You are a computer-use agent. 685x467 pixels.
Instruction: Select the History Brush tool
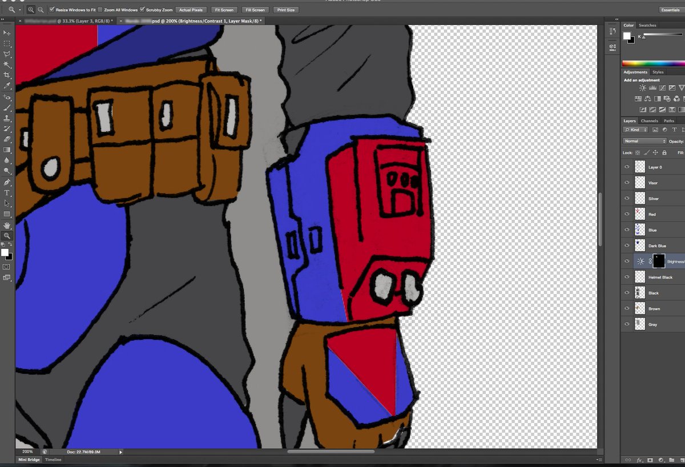click(7, 128)
